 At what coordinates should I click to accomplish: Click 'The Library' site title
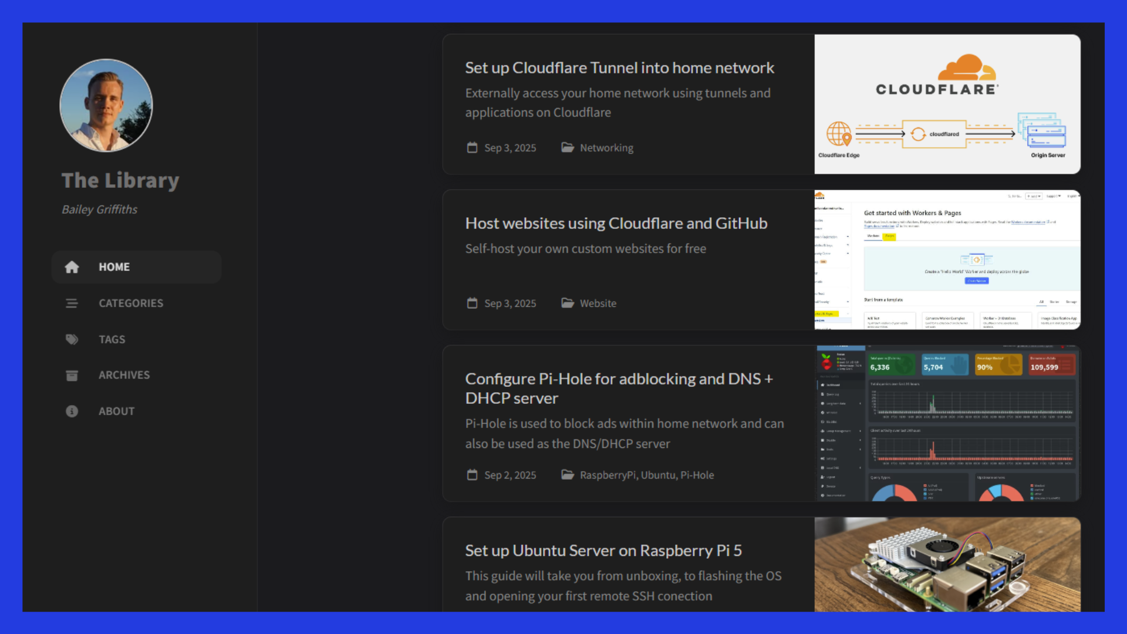120,180
